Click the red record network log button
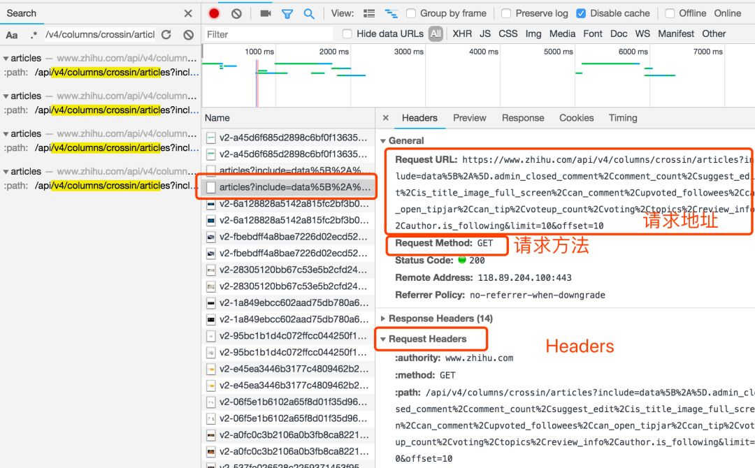Viewport: 755px width, 468px height. pos(214,13)
